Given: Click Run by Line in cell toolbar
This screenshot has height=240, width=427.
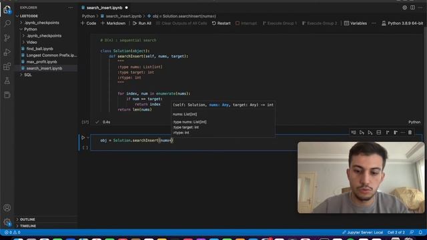Looking at the screenshot, I should (x=353, y=133).
